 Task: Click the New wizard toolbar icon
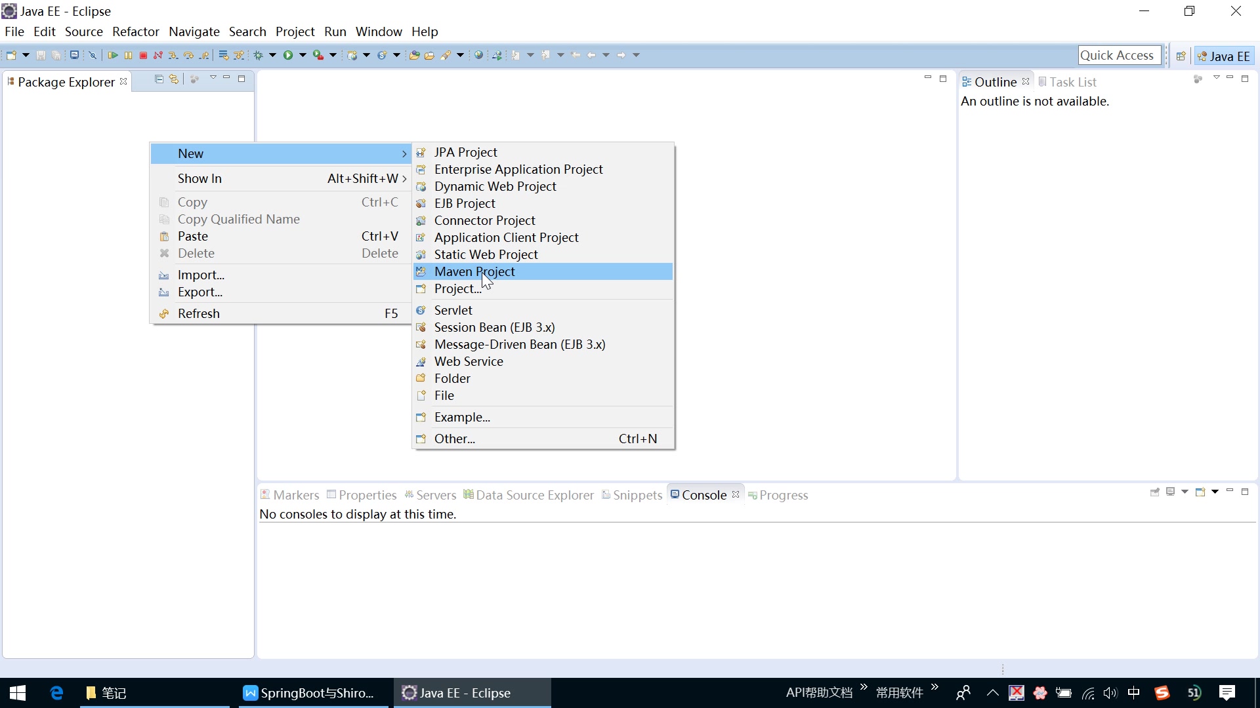click(11, 56)
